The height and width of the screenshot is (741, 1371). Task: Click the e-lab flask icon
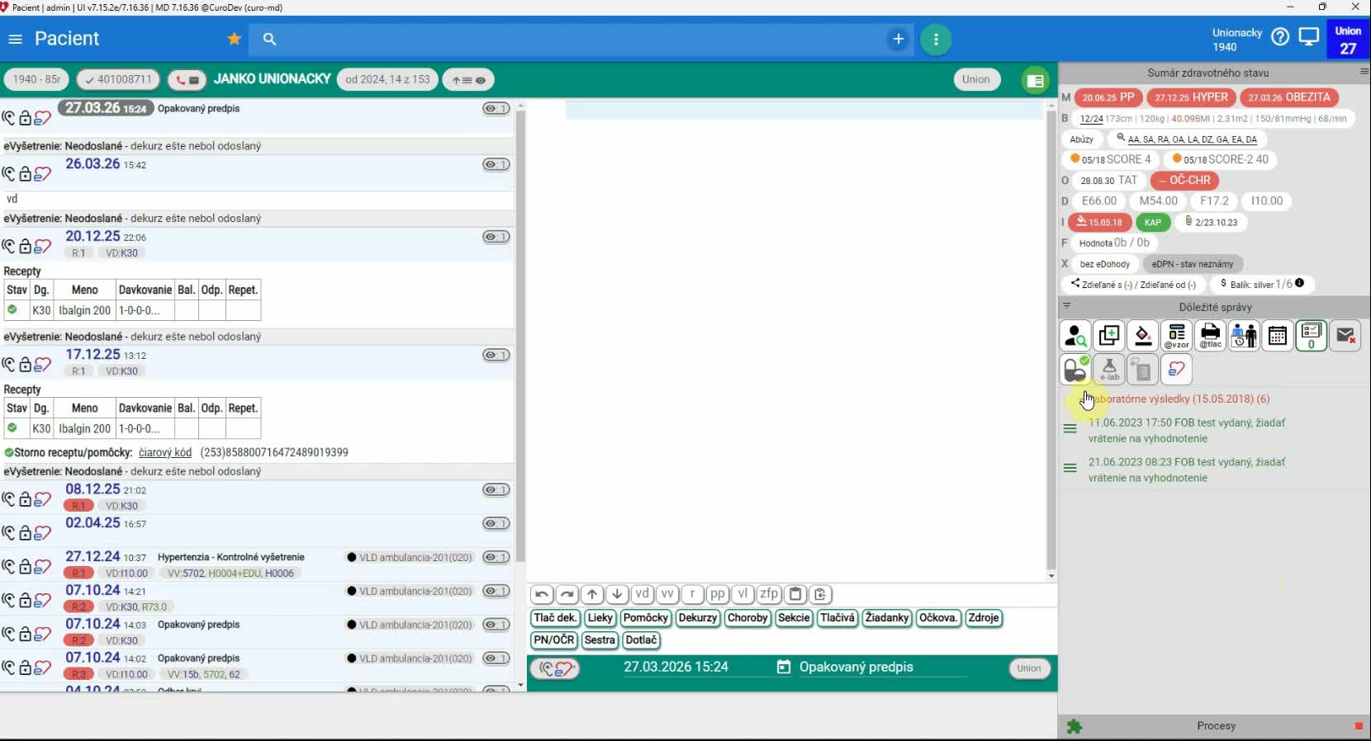pyautogui.click(x=1109, y=369)
